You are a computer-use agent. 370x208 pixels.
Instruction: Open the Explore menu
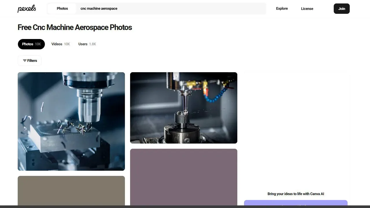[x=282, y=9]
